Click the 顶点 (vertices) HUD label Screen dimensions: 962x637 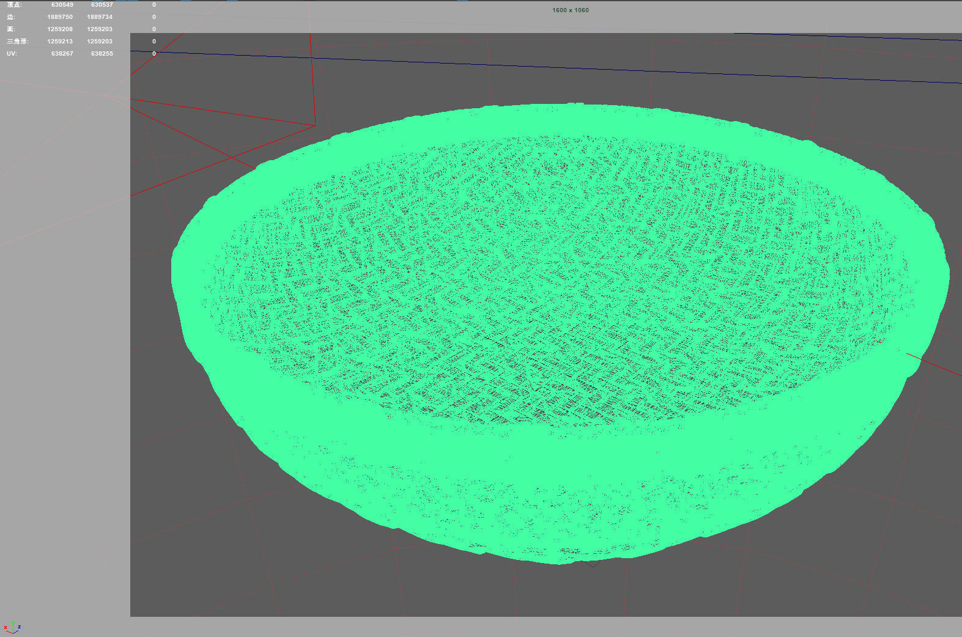point(14,5)
